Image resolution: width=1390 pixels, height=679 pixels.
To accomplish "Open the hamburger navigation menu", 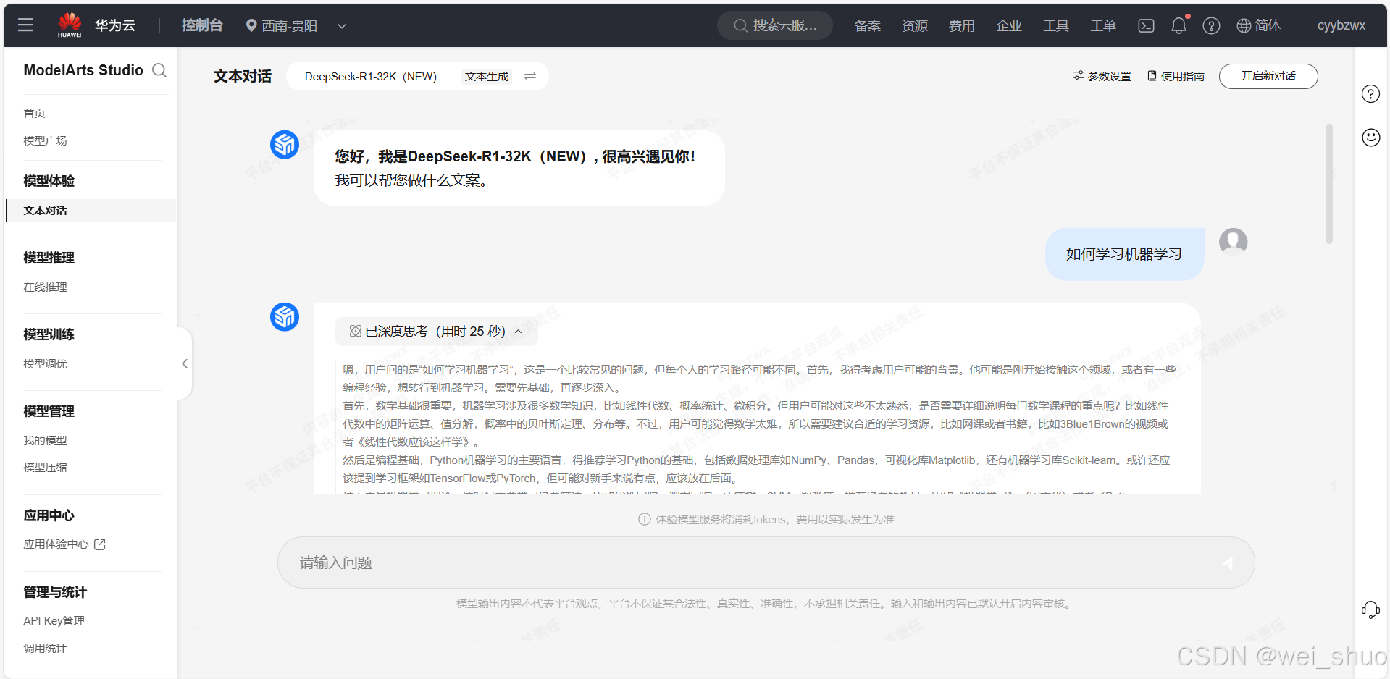I will pyautogui.click(x=25, y=25).
